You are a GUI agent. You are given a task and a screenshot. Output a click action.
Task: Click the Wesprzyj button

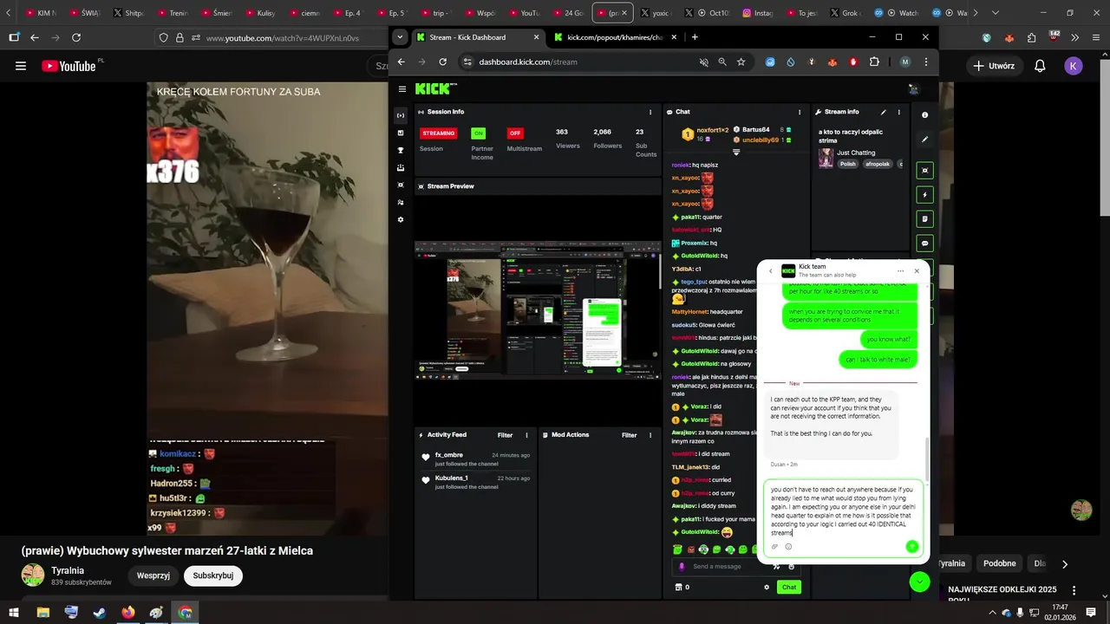click(x=153, y=575)
